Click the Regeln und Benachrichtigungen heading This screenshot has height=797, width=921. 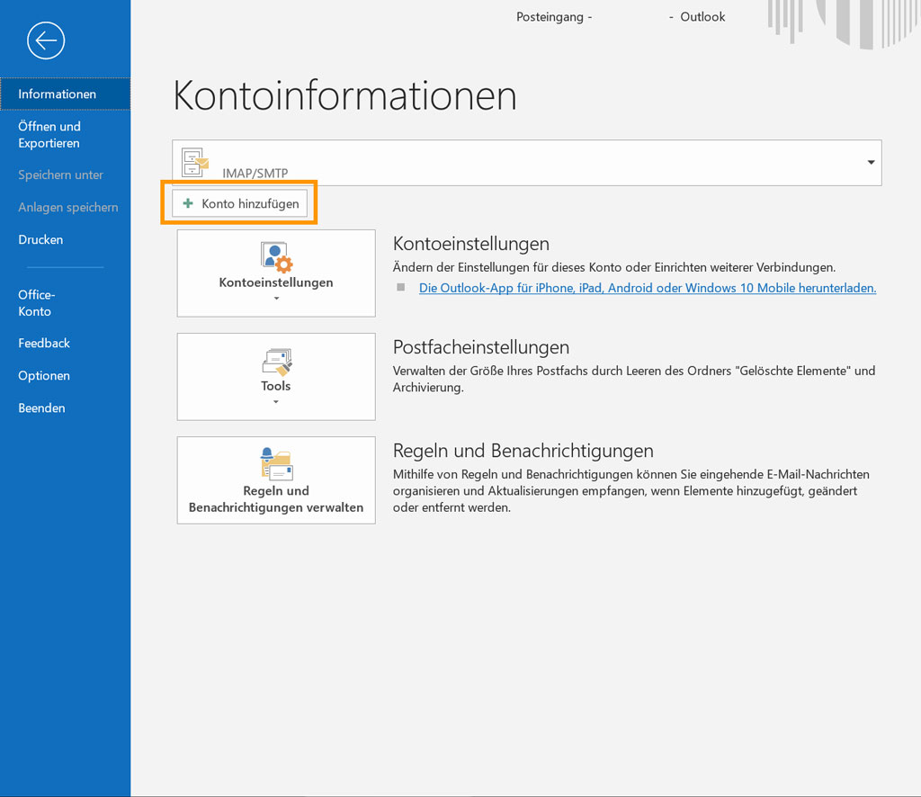coord(523,451)
